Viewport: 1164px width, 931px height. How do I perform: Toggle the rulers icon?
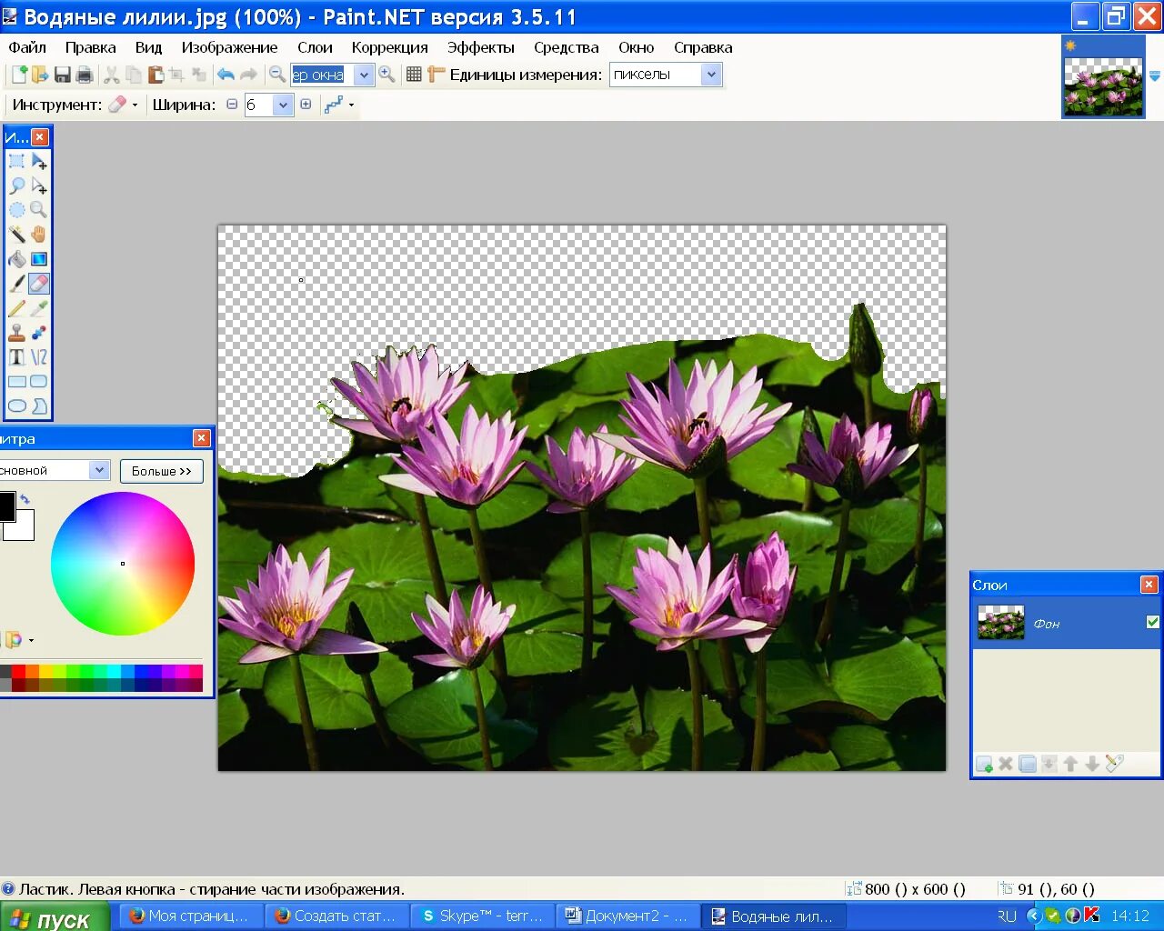tap(436, 75)
